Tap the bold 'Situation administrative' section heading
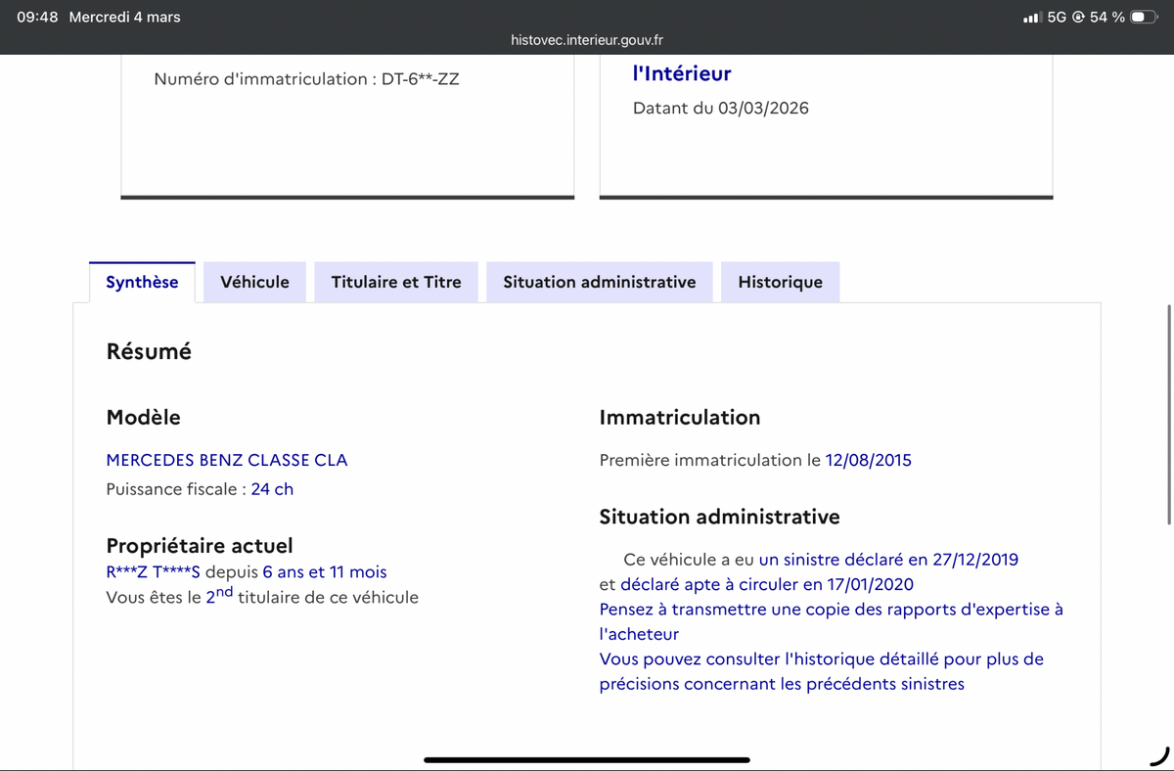 [720, 517]
